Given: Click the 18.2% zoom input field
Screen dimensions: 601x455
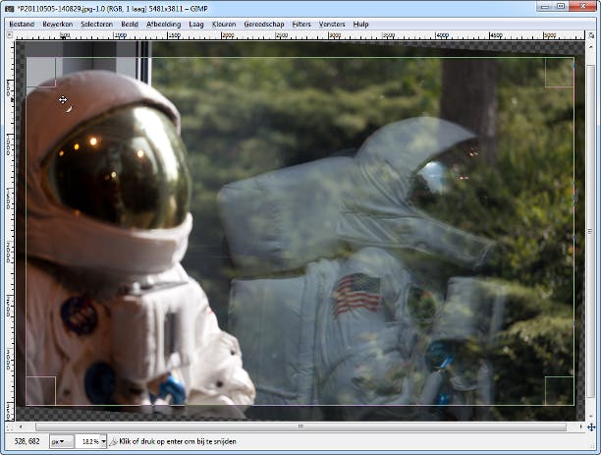Looking at the screenshot, I should coord(88,441).
